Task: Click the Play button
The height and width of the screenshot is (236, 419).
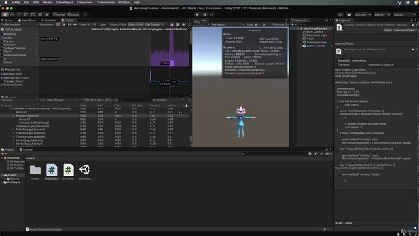Action: coord(198,14)
